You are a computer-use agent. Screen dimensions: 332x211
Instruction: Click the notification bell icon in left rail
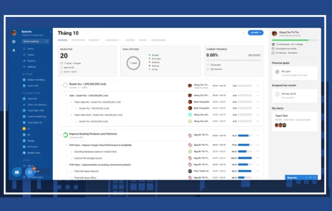tap(14, 50)
